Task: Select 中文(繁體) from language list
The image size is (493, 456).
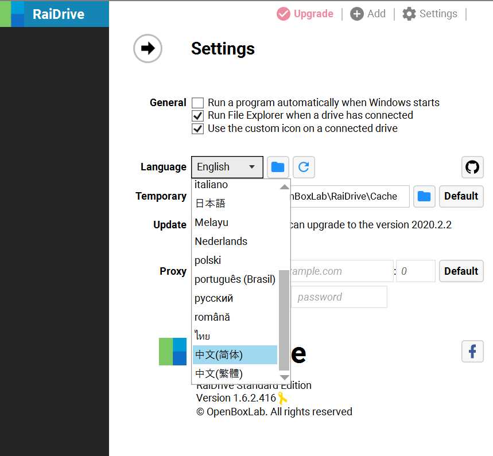Action: tap(235, 373)
